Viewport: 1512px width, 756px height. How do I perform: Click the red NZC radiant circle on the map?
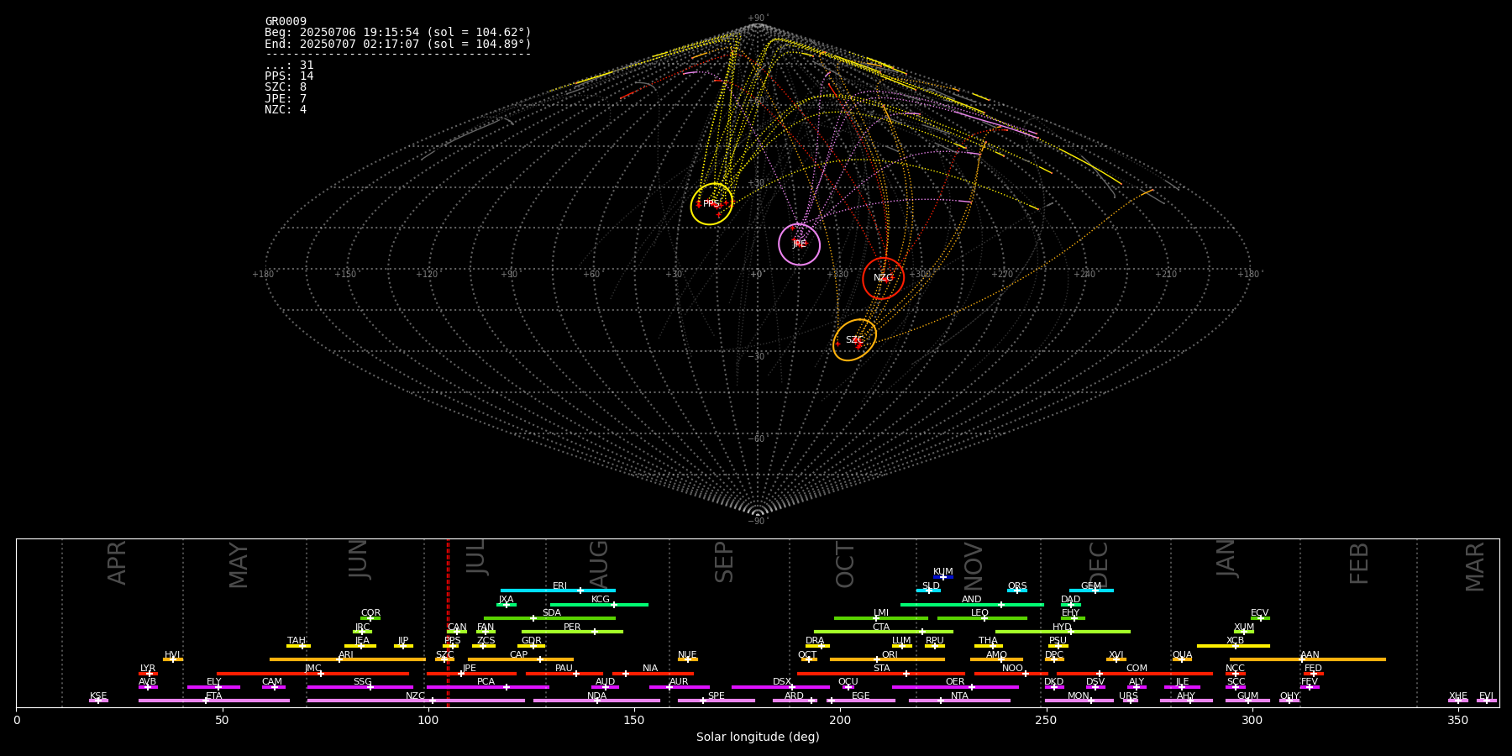(884, 278)
